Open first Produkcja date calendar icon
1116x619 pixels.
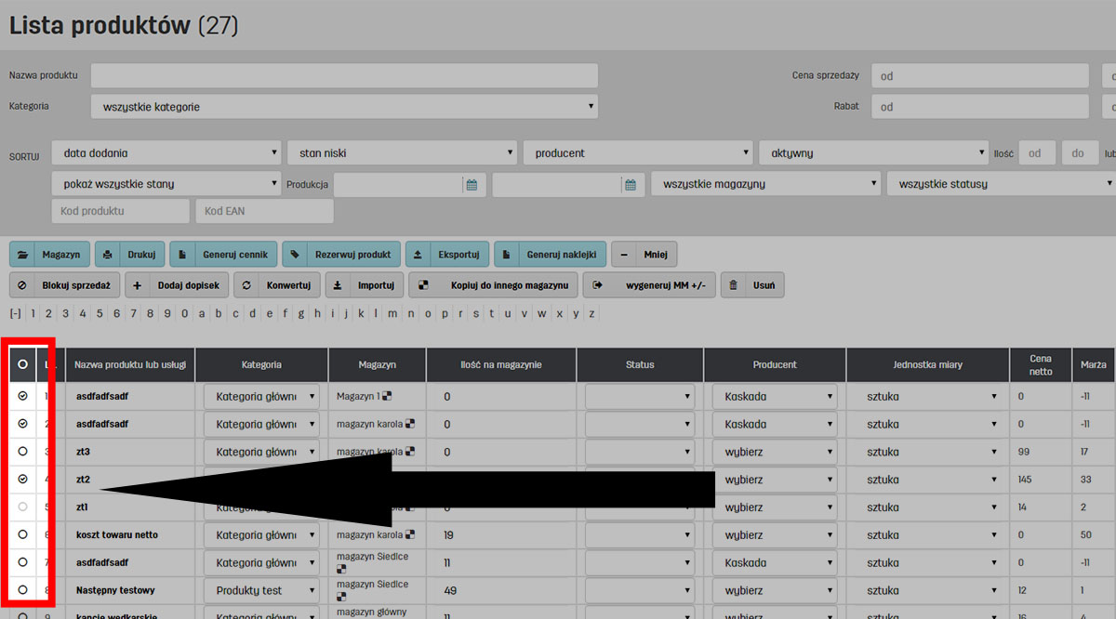[x=472, y=185]
